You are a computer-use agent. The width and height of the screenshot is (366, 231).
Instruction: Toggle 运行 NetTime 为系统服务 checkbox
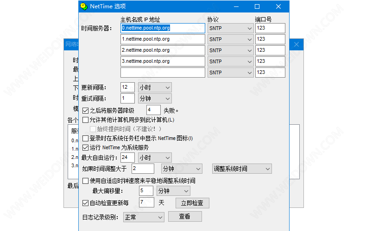(x=85, y=148)
